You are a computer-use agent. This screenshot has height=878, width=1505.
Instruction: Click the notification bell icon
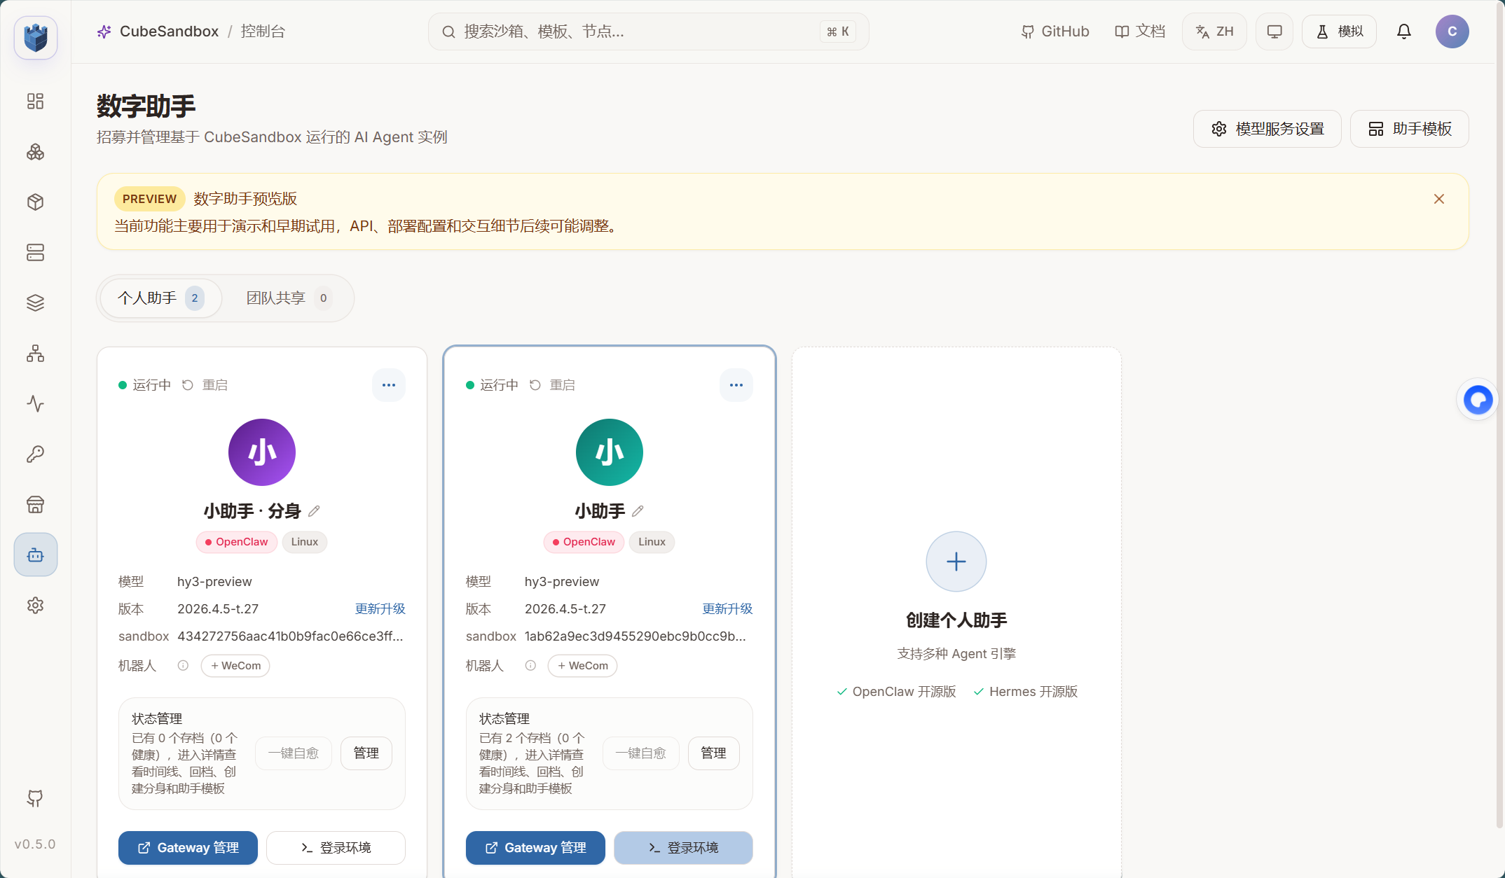coord(1404,32)
